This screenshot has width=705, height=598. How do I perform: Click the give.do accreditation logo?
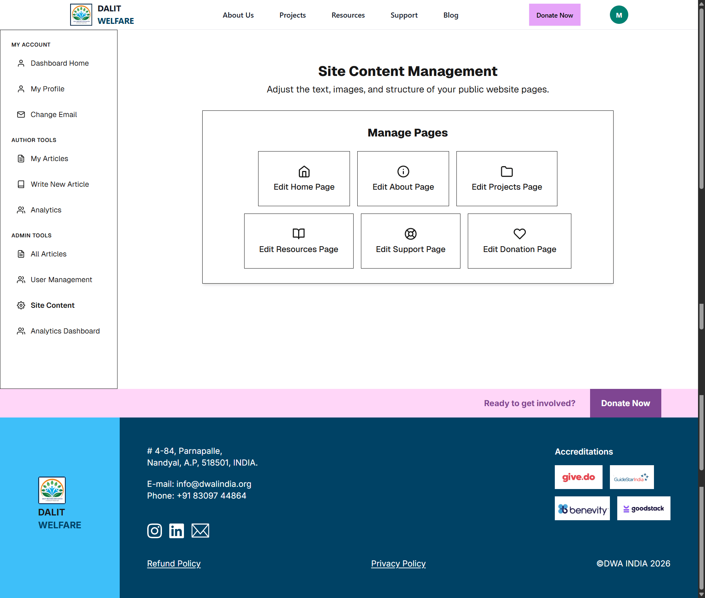coord(578,477)
